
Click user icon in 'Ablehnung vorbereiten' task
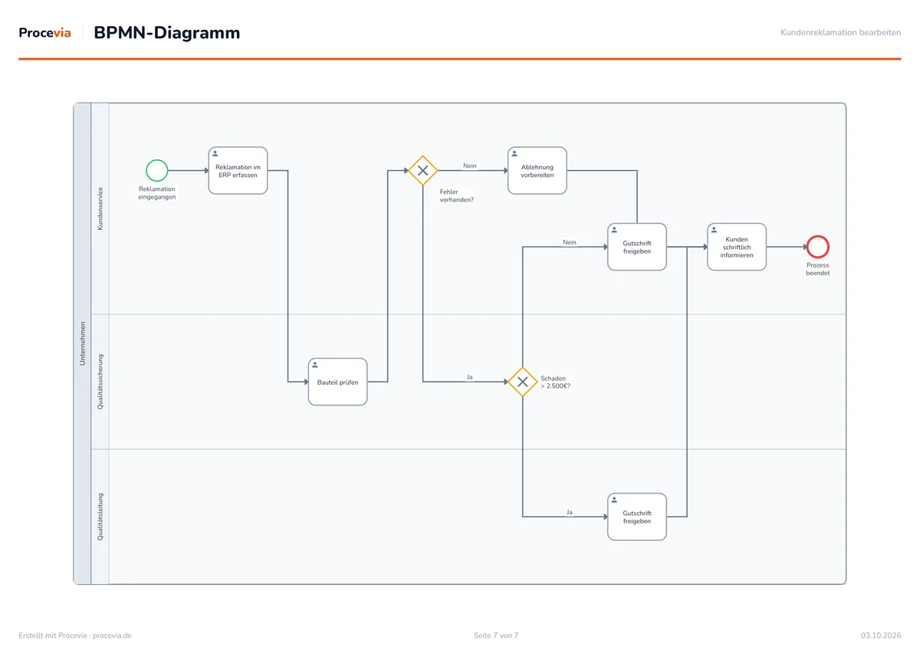[x=514, y=154]
